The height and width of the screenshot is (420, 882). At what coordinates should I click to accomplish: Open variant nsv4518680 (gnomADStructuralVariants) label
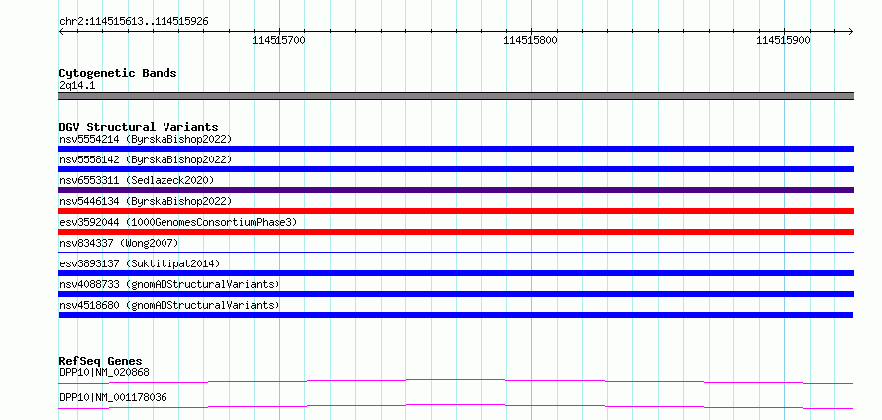pyautogui.click(x=169, y=305)
